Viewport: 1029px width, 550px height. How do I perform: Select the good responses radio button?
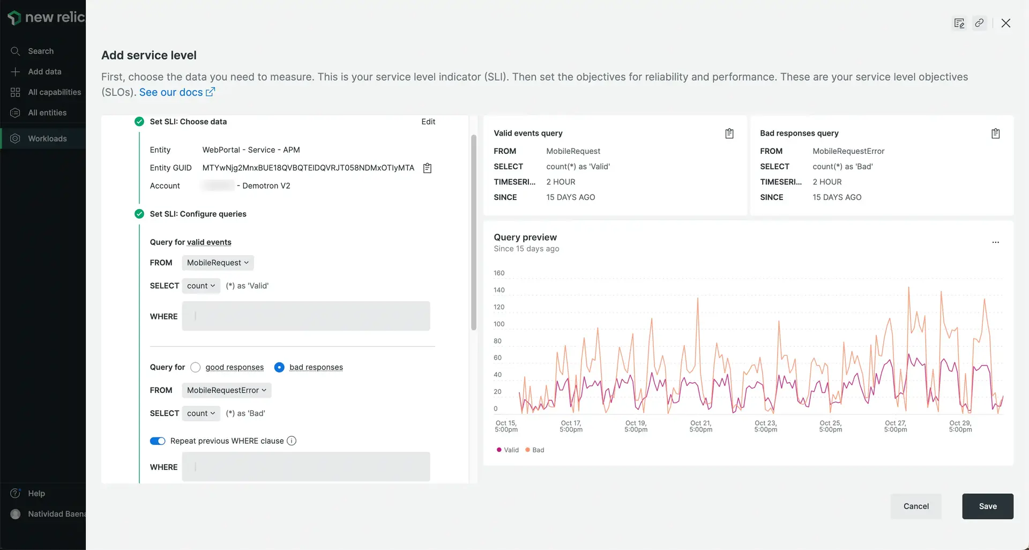point(196,367)
